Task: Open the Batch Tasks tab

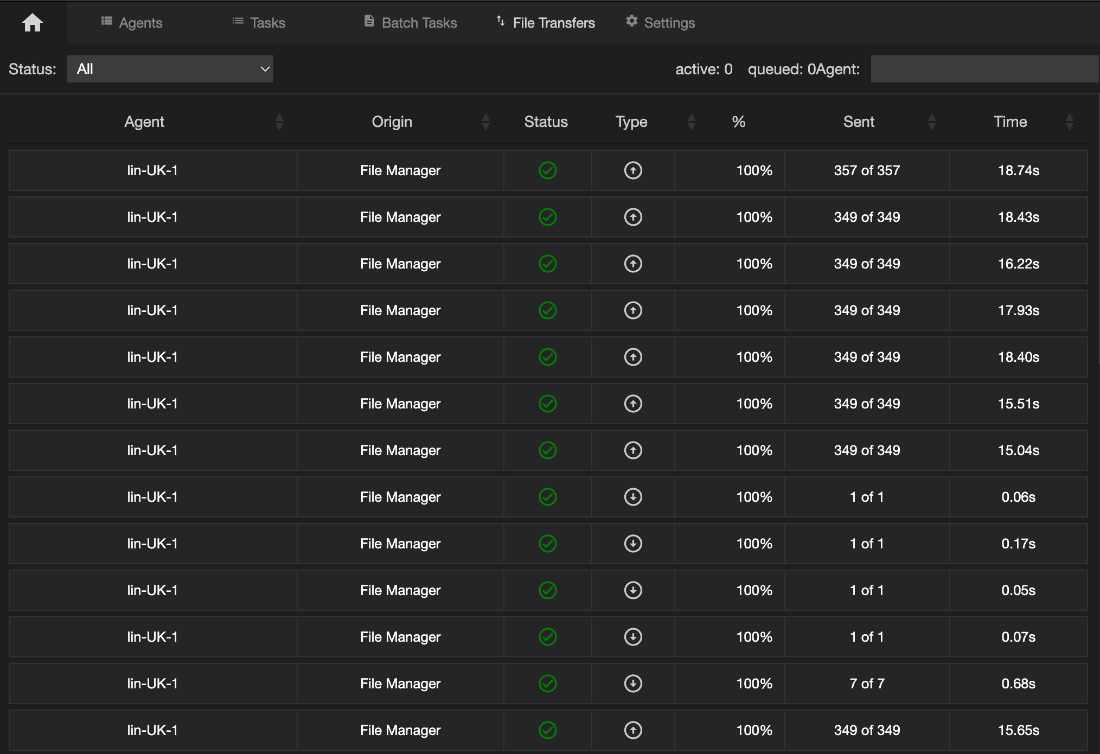Action: point(410,23)
